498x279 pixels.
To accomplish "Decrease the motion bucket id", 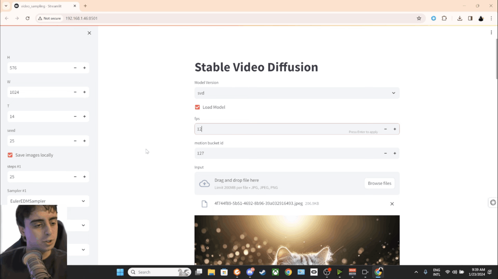I will 386,153.
